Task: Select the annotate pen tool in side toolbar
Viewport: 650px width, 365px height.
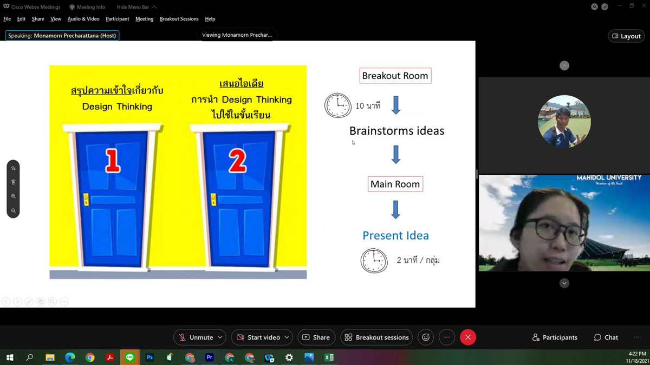Action: pos(13,169)
